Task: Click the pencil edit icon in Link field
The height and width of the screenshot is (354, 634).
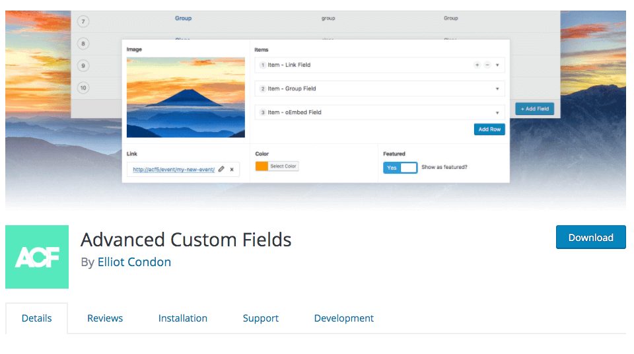Action: (x=221, y=169)
